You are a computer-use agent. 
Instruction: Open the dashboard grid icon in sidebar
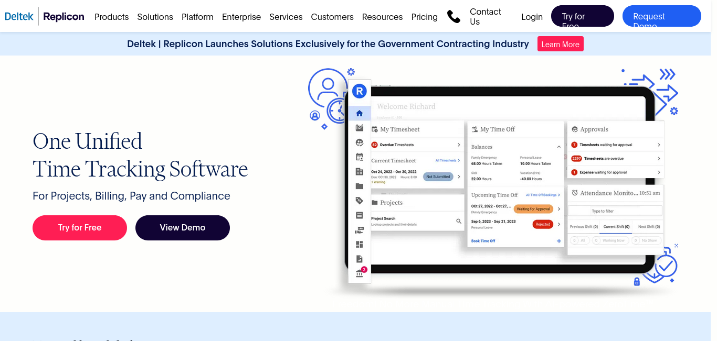click(360, 245)
